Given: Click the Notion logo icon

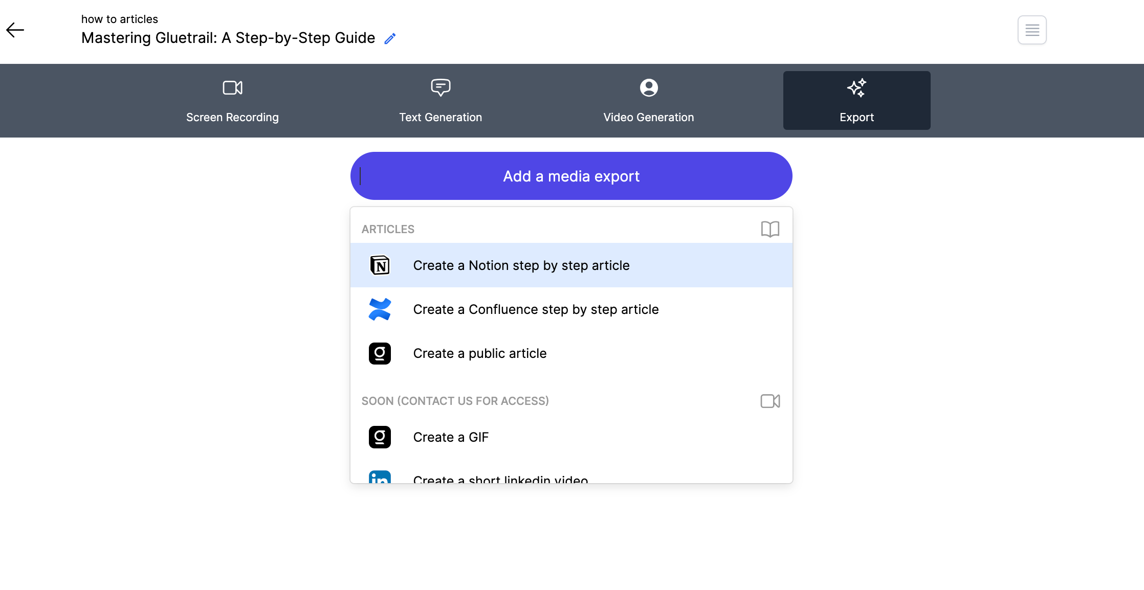Looking at the screenshot, I should [x=380, y=265].
